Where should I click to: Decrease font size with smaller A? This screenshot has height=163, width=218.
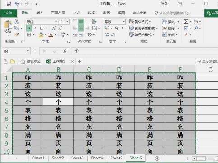[x=60, y=28]
